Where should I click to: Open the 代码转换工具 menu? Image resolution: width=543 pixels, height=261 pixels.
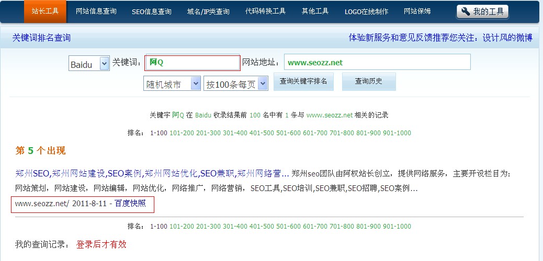[x=265, y=11]
